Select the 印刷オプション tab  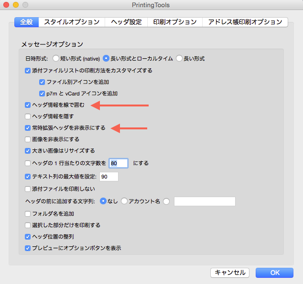coord(175,22)
